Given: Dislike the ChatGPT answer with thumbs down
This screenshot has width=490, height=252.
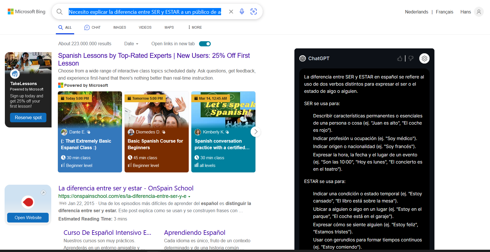Looking at the screenshot, I should (x=411, y=58).
